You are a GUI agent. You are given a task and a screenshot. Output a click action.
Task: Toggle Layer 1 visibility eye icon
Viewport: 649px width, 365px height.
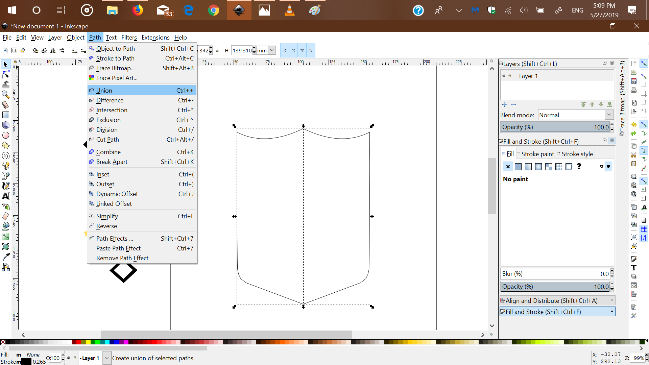pos(504,76)
